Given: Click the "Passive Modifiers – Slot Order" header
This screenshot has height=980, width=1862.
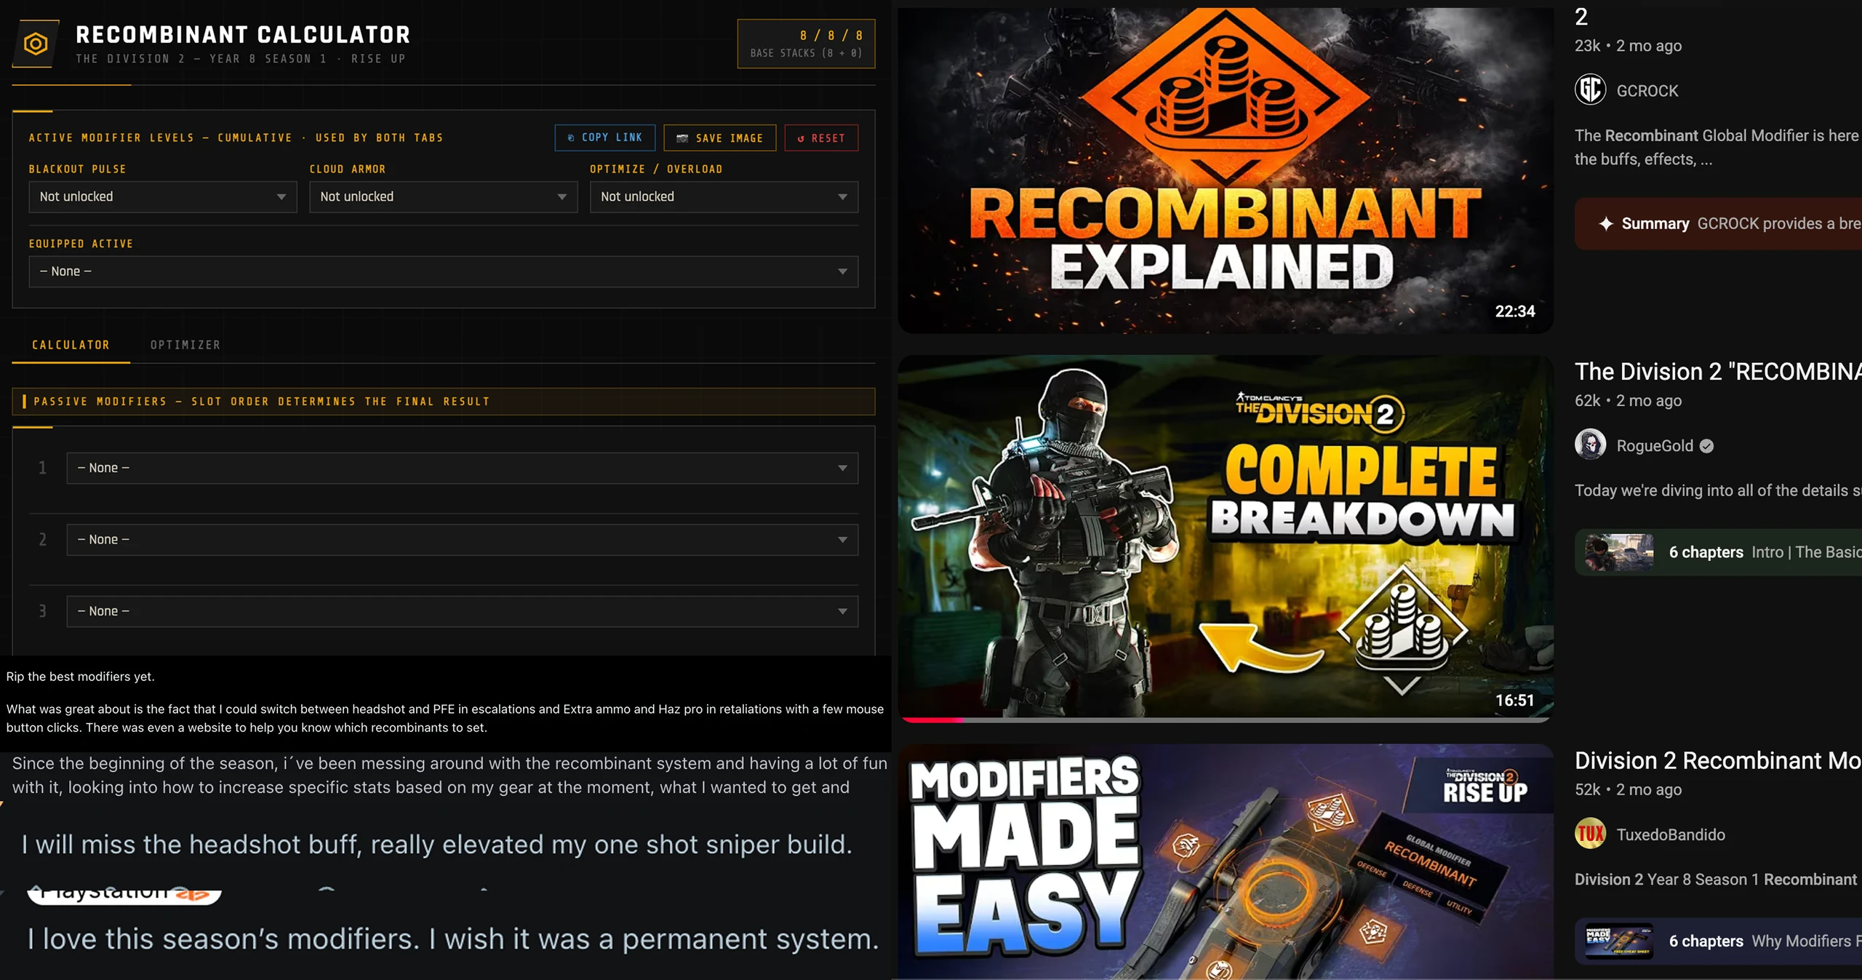Looking at the screenshot, I should click(443, 402).
